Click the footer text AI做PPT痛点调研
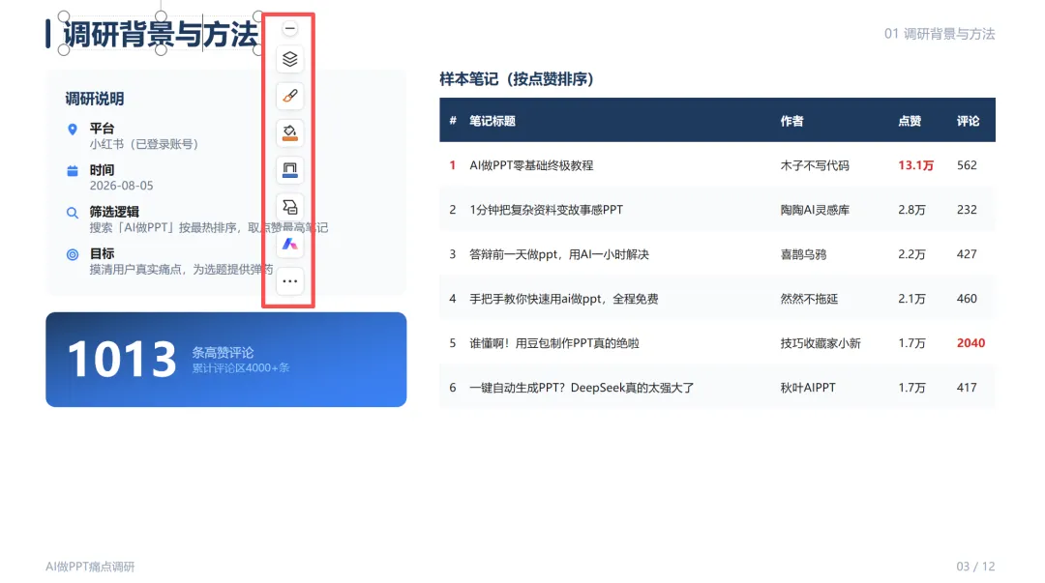 [90, 567]
